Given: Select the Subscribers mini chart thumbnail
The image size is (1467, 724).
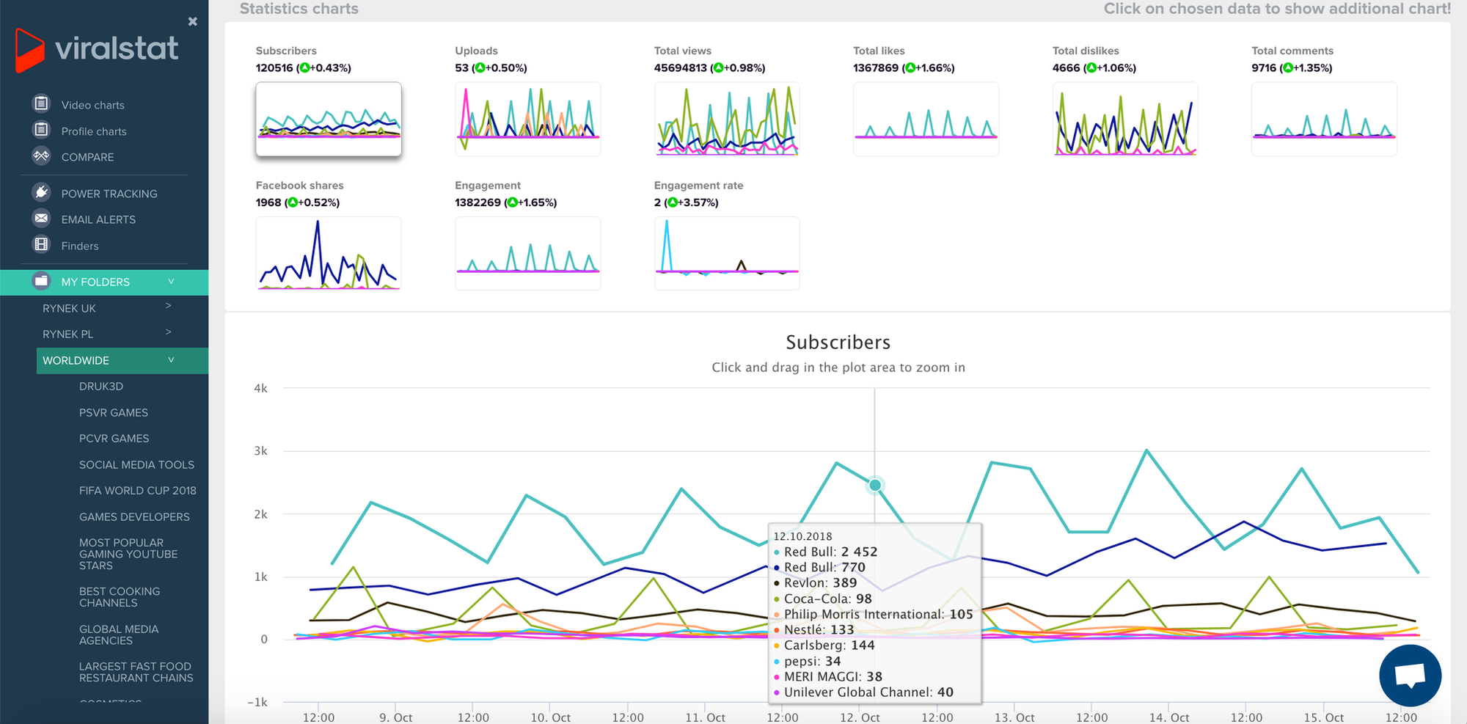Looking at the screenshot, I should [x=329, y=119].
